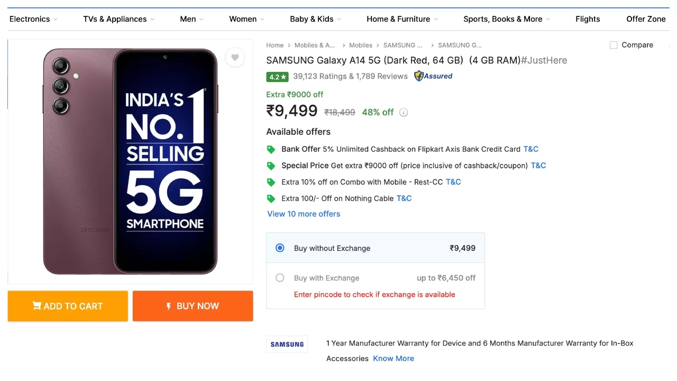Click the Galaxy A14 product image
This screenshot has height=381, width=677.
[130, 161]
